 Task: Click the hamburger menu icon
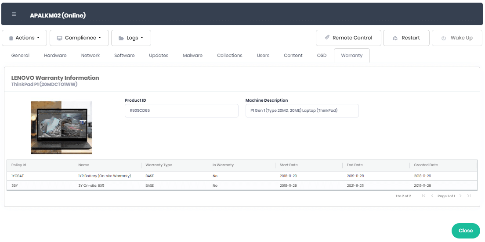[14, 14]
